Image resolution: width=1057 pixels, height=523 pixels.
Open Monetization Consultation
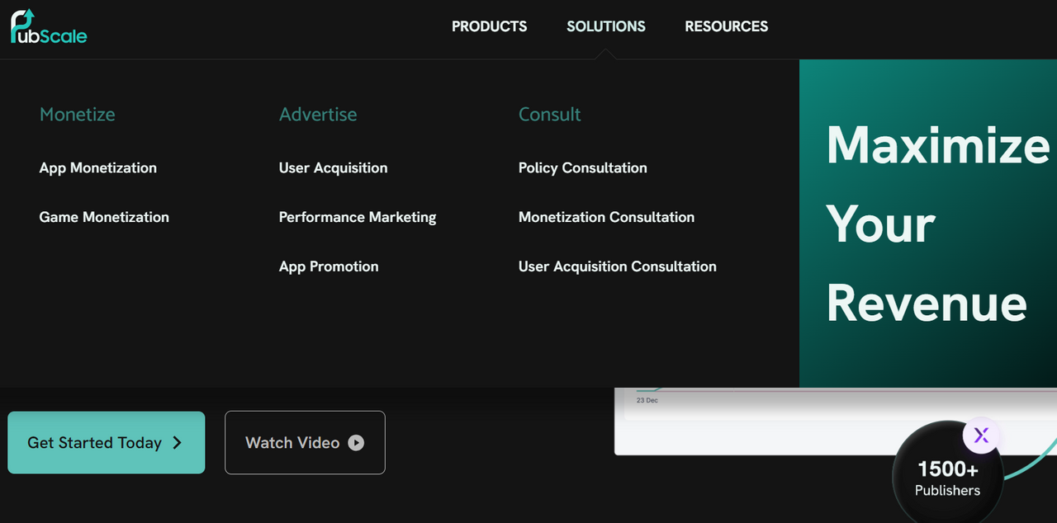(x=606, y=217)
